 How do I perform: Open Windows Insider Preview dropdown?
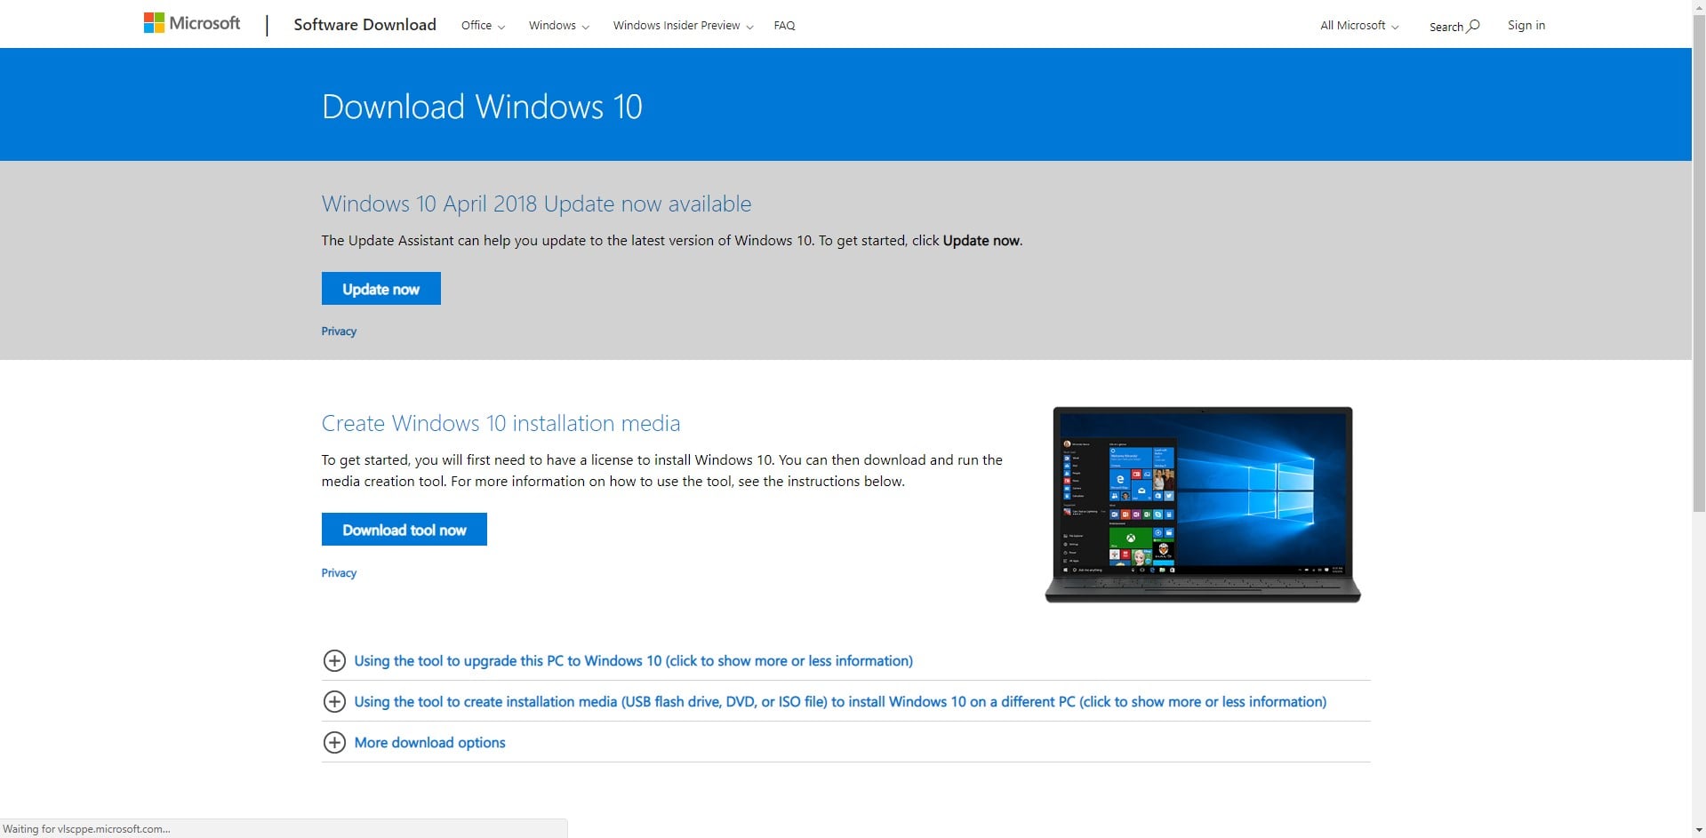tap(683, 26)
